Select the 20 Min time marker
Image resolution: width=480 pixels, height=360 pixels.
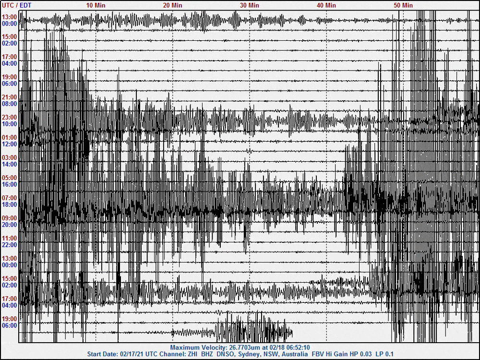tap(173, 5)
